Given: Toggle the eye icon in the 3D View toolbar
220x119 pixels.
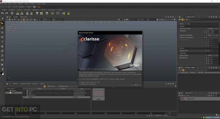Looking at the screenshot, I should (19, 20).
